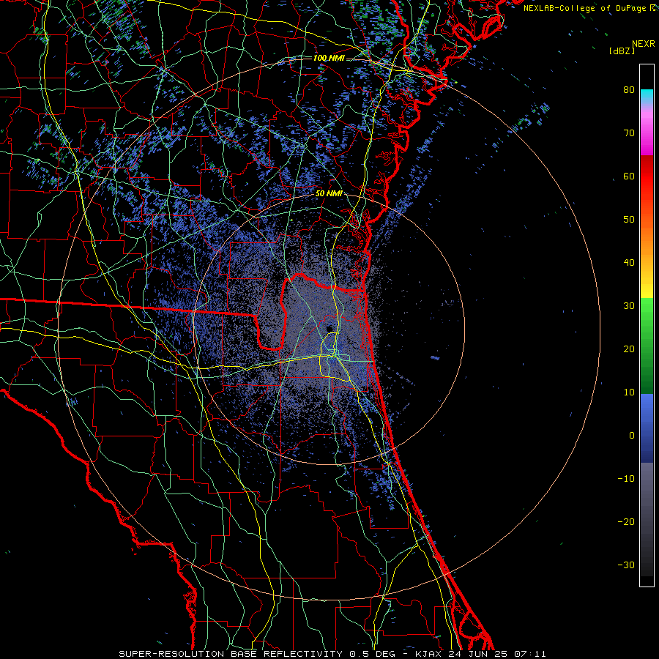The image size is (659, 659).
Task: Click the small isolated blue echo offshore east of radar
Action: (435, 358)
